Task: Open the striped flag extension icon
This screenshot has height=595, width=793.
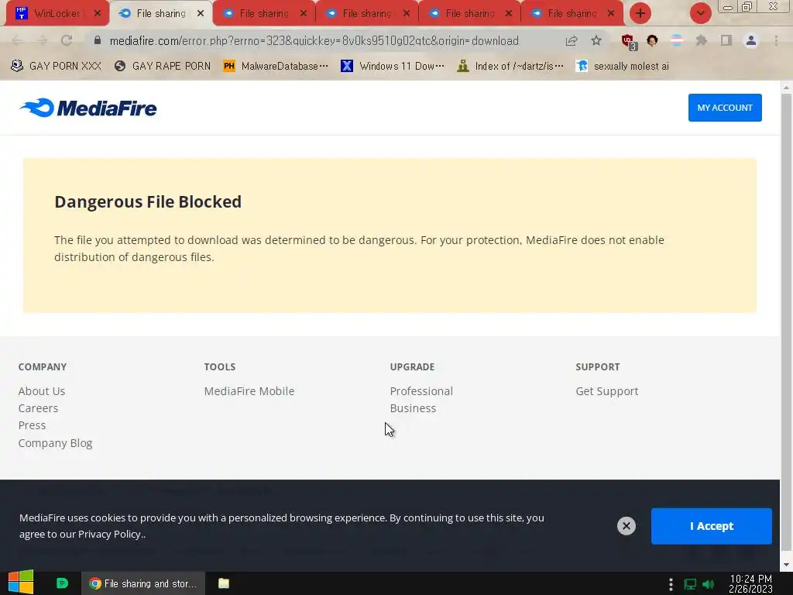Action: click(x=677, y=40)
